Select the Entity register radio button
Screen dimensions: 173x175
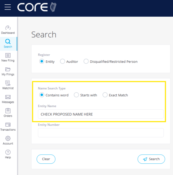[x=42, y=61]
